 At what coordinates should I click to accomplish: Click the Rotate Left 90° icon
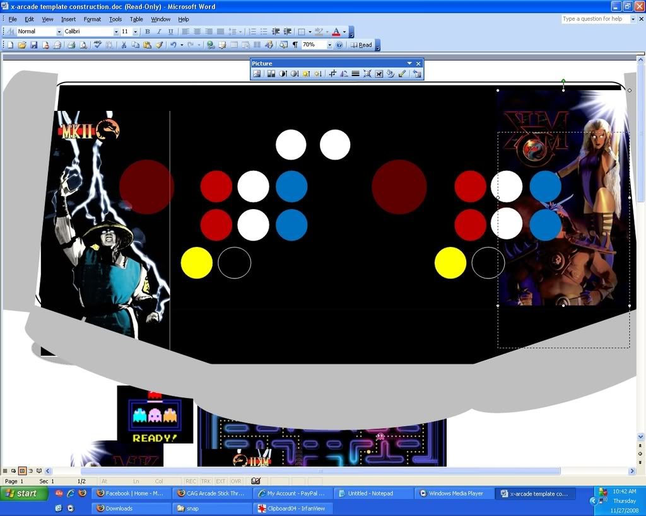(x=344, y=74)
